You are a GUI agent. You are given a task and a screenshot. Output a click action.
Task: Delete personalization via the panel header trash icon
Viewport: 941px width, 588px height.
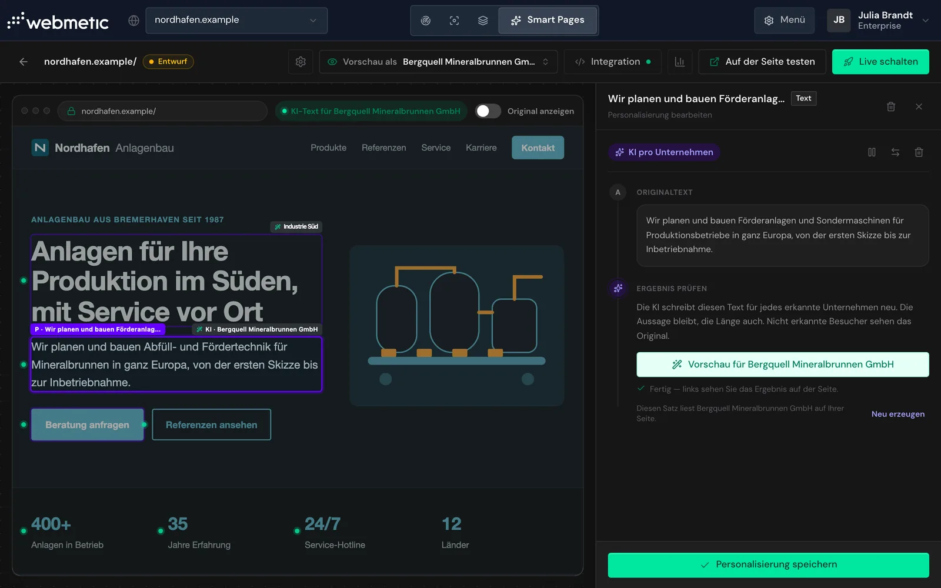[891, 106]
